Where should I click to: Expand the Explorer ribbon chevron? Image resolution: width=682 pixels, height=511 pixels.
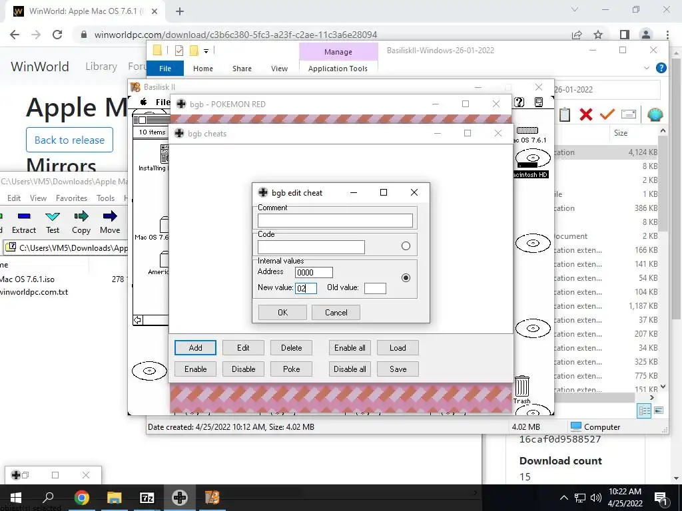(x=646, y=68)
